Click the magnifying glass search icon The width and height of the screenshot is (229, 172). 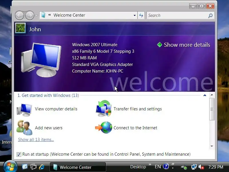tap(210, 15)
